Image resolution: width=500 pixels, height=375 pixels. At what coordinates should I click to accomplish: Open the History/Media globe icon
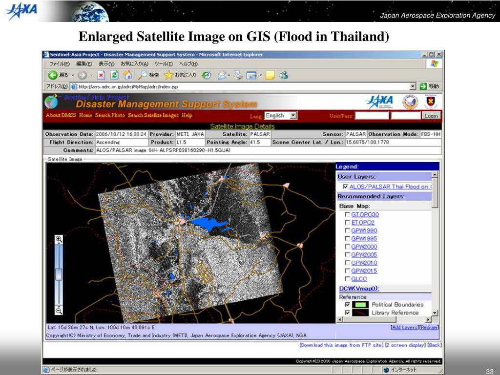(207, 75)
